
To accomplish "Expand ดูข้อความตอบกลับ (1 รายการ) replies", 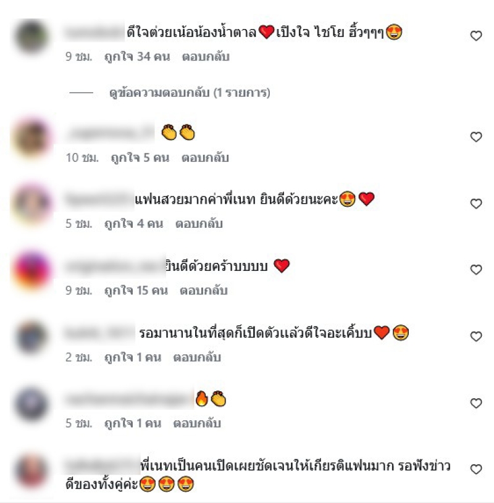I will [190, 93].
